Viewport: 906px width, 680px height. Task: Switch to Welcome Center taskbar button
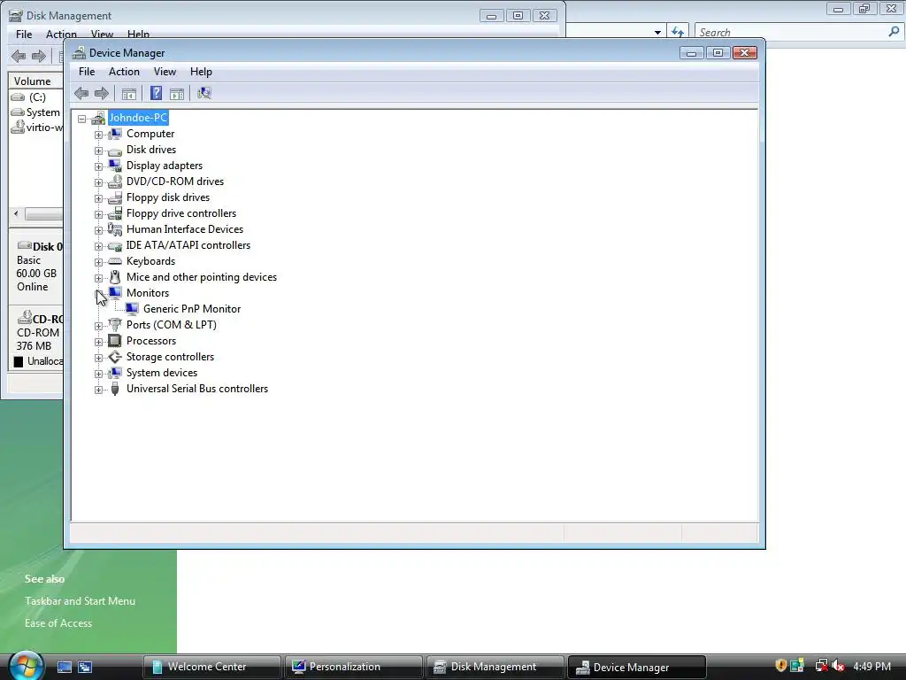(211, 668)
